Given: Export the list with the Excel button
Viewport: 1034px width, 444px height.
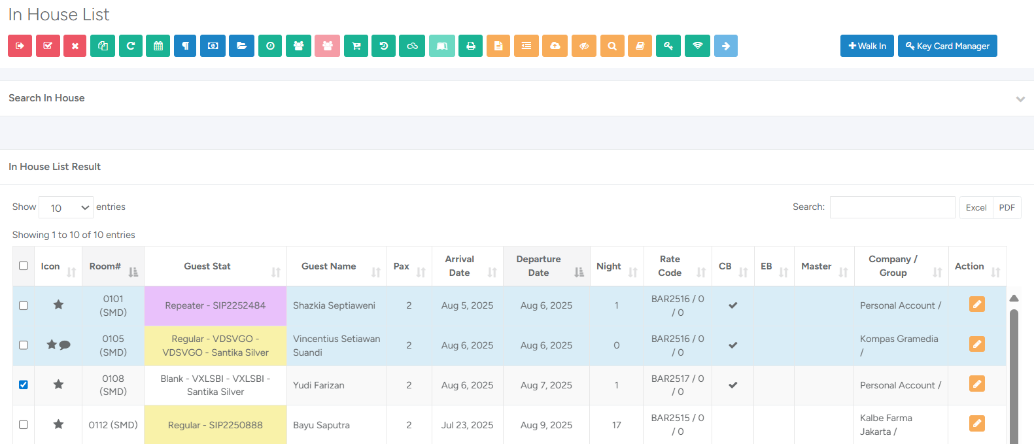Looking at the screenshot, I should click(x=976, y=207).
